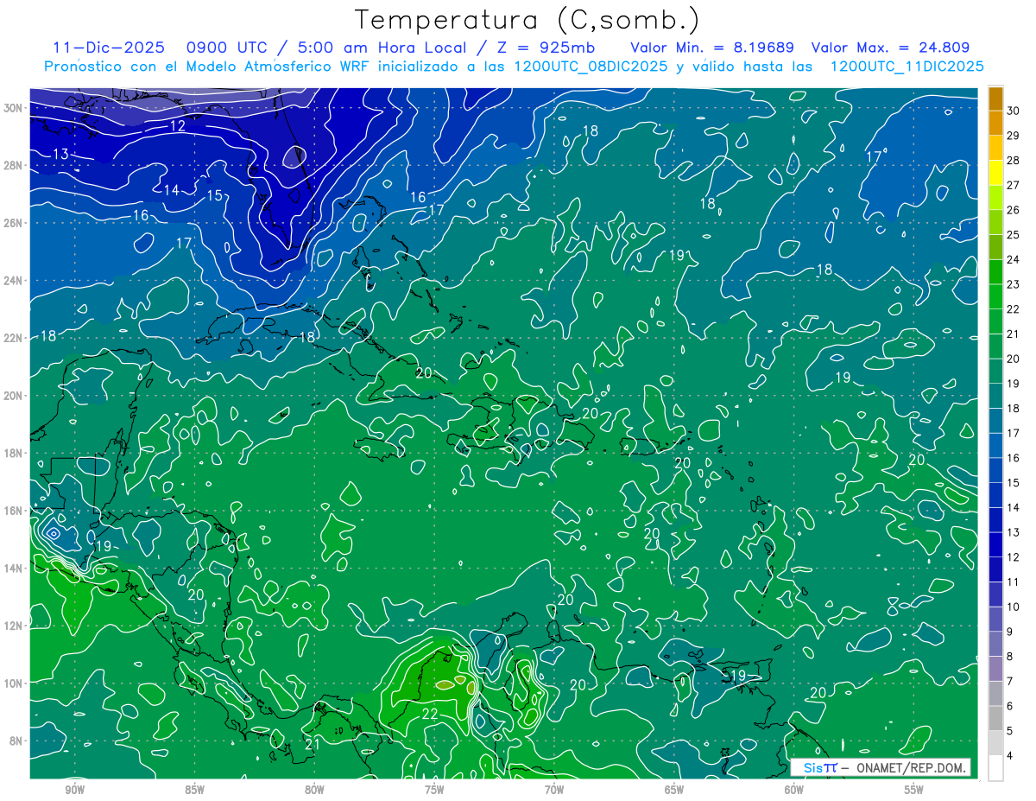Click the '14N' latitude axis label
The height and width of the screenshot is (801, 1036).
13,568
